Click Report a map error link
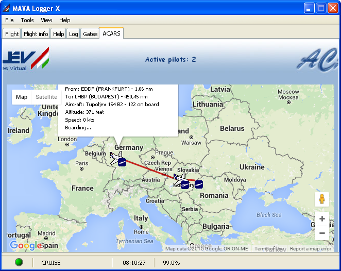 310,249
